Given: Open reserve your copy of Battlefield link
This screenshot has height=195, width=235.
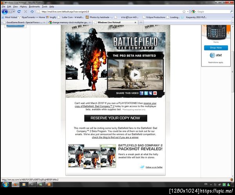Looking at the screenshot, I should [116, 105].
